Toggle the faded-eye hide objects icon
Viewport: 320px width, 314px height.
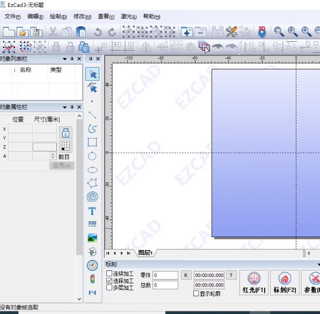231,47
